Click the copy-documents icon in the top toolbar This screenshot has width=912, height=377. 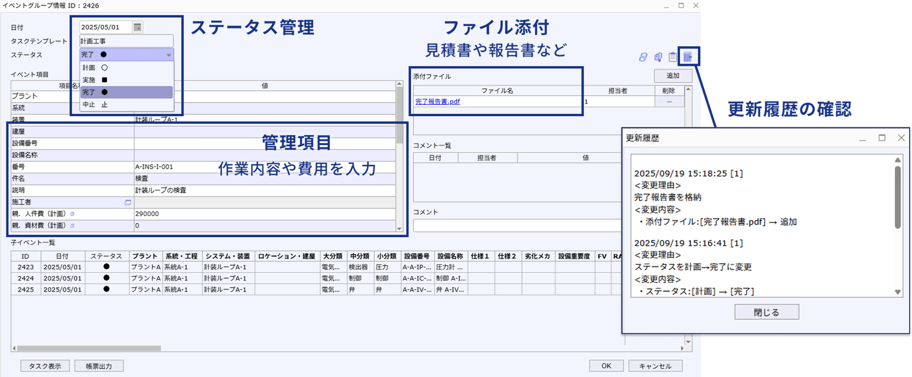[x=658, y=57]
